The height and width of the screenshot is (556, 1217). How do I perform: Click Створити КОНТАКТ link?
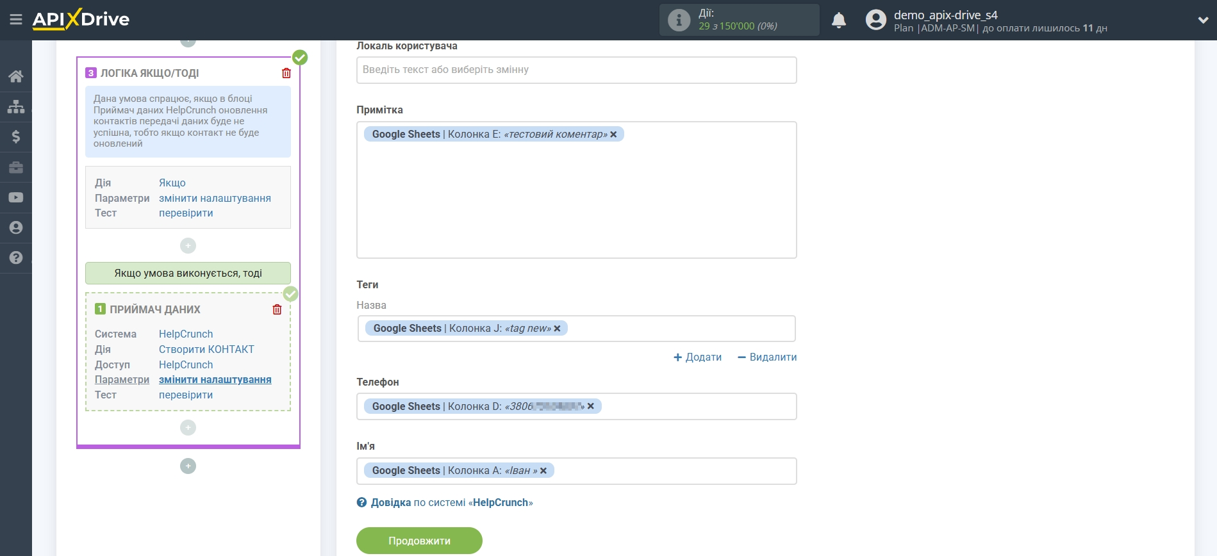pos(206,349)
